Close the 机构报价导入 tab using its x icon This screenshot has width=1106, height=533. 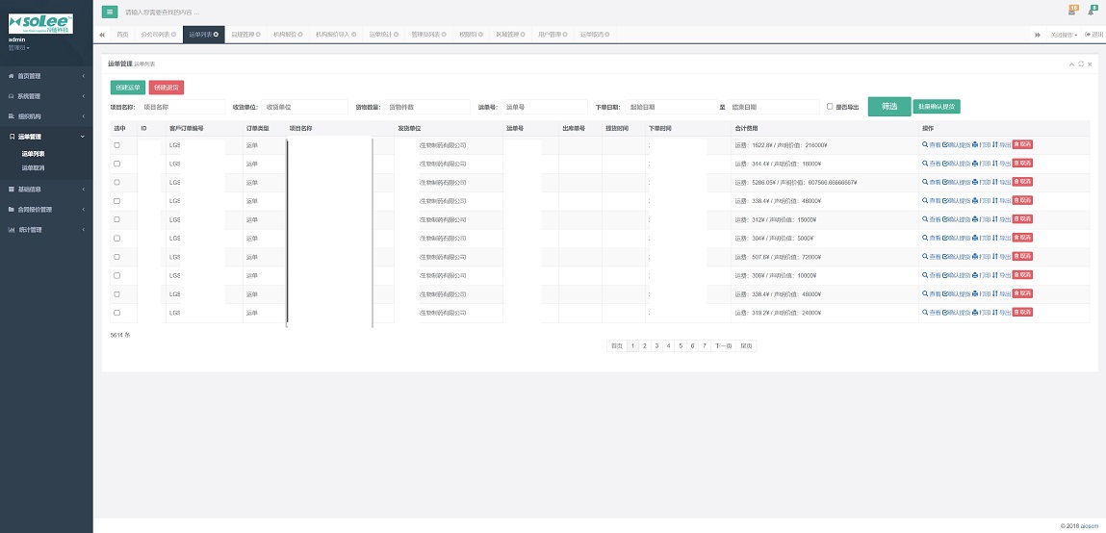pyautogui.click(x=353, y=35)
